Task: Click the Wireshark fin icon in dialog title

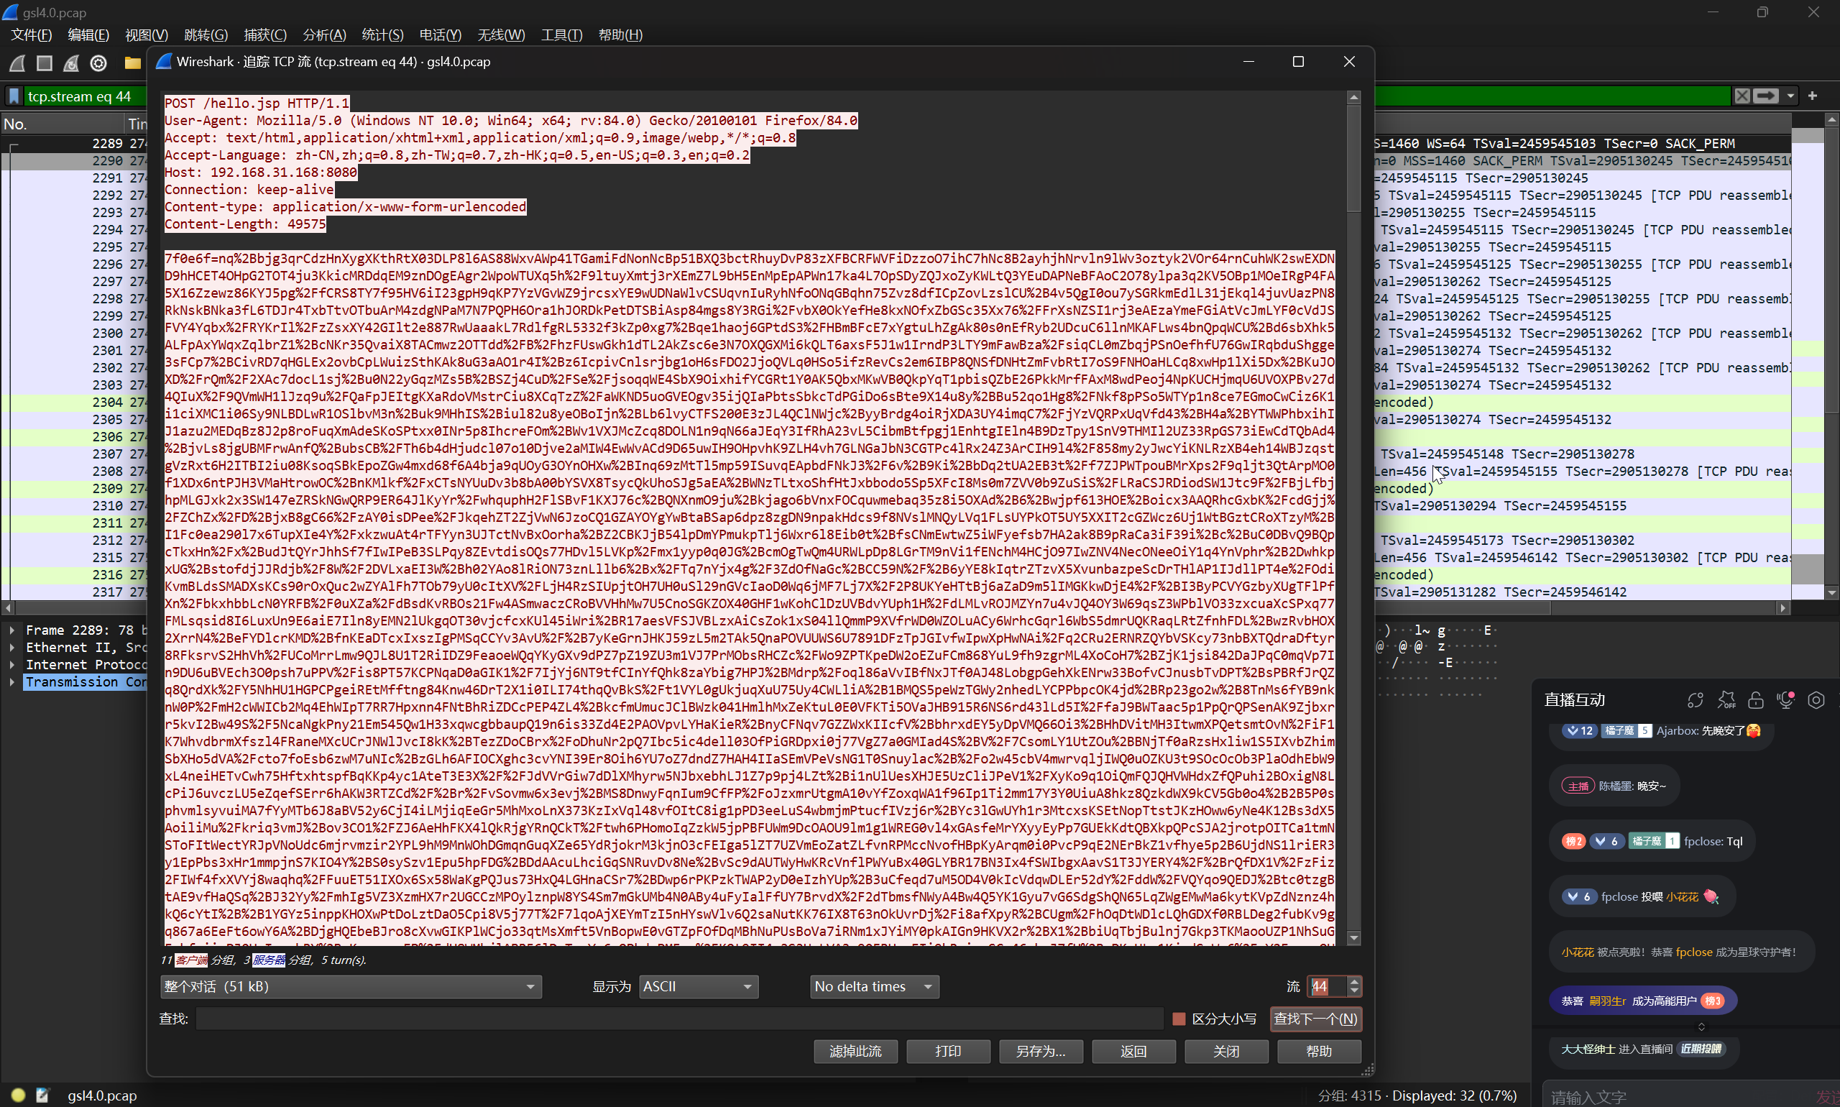Action: [164, 61]
